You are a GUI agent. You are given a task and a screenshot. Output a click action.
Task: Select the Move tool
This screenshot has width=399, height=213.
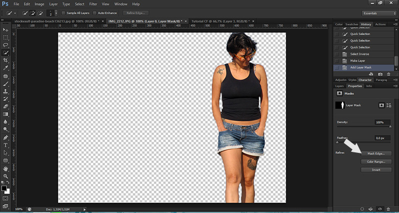(x=6, y=30)
